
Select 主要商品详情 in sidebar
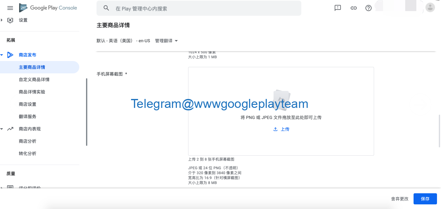point(39,67)
